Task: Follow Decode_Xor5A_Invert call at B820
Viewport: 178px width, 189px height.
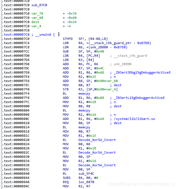Action: click(x=97, y=140)
